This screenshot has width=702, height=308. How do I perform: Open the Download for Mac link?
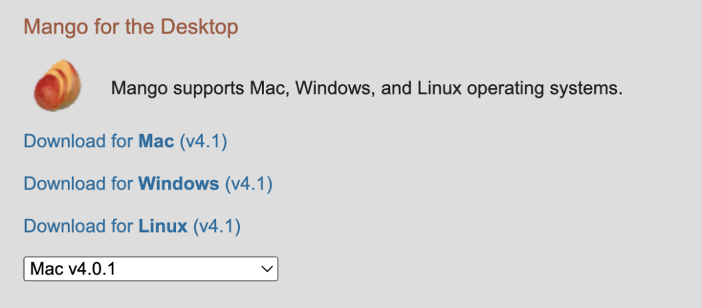tap(125, 141)
